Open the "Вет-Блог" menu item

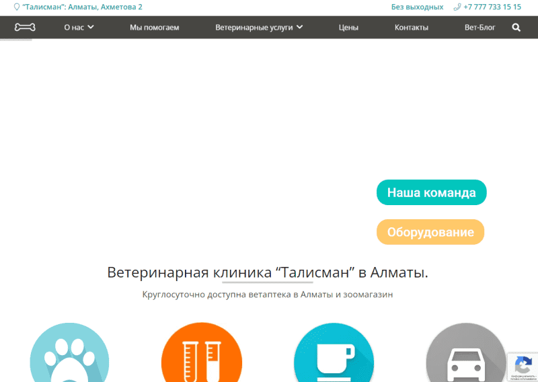[479, 28]
